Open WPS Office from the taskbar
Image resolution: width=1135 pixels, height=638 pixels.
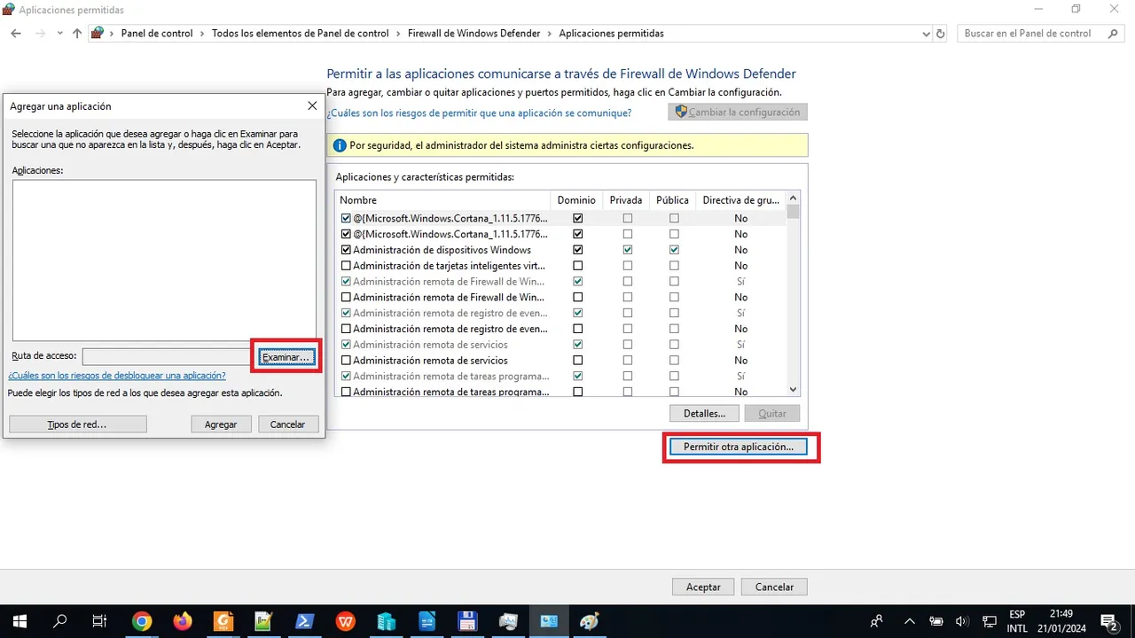coord(346,621)
